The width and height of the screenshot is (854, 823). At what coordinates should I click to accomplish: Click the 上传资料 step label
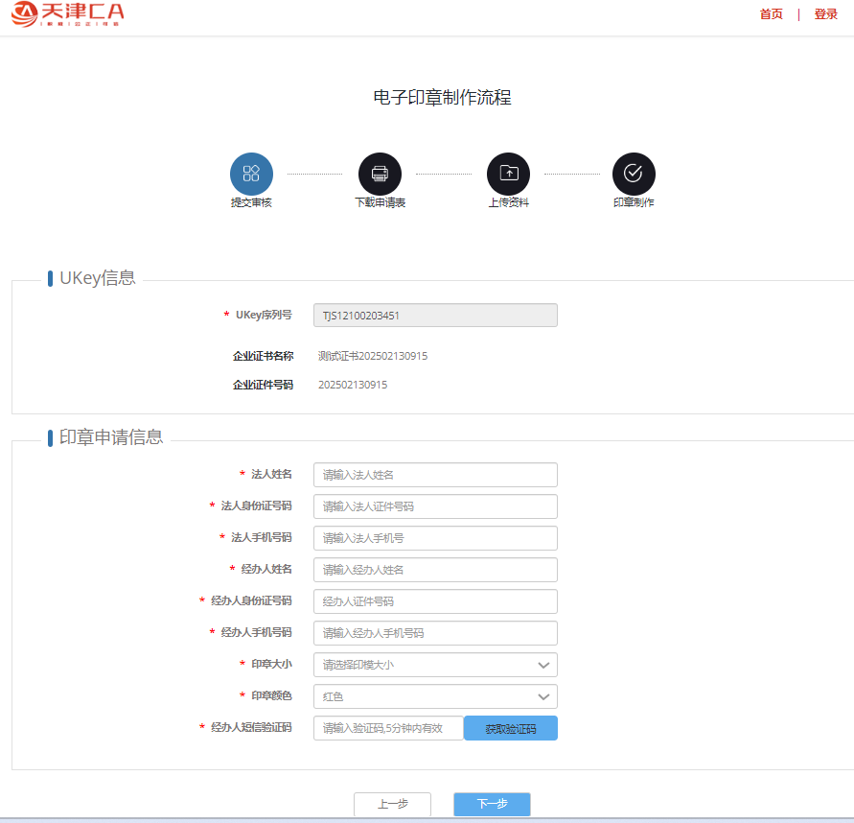508,202
